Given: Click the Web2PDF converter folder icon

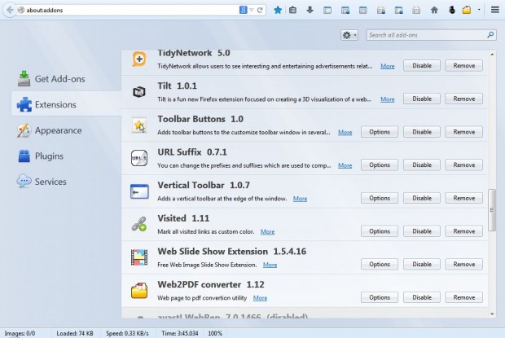Looking at the screenshot, I should click(139, 291).
